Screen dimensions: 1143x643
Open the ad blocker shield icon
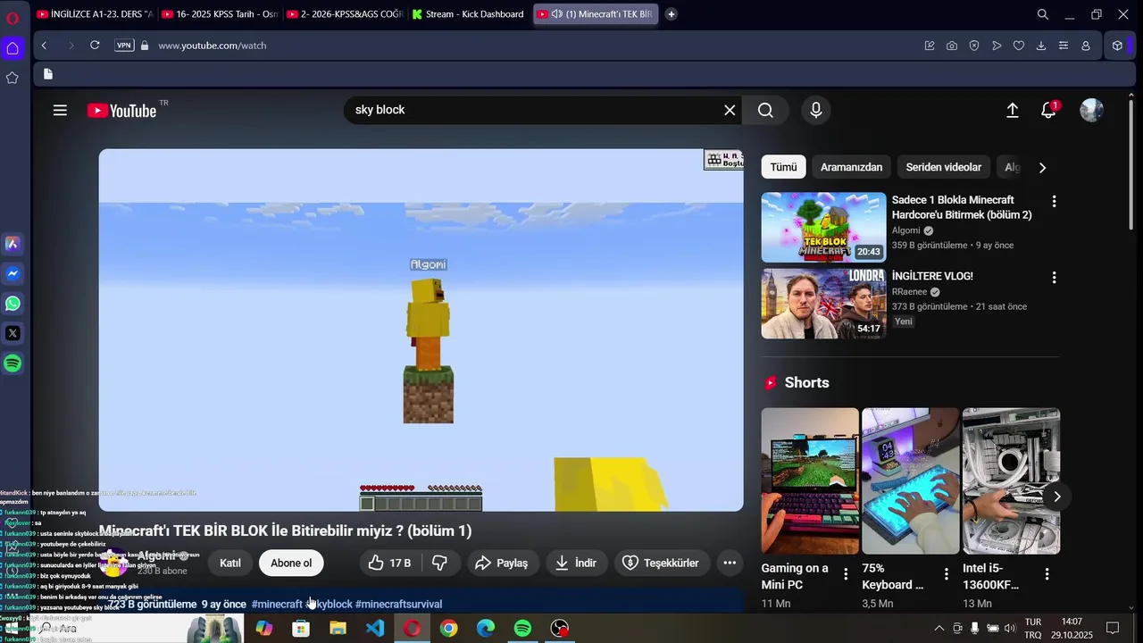pos(974,46)
